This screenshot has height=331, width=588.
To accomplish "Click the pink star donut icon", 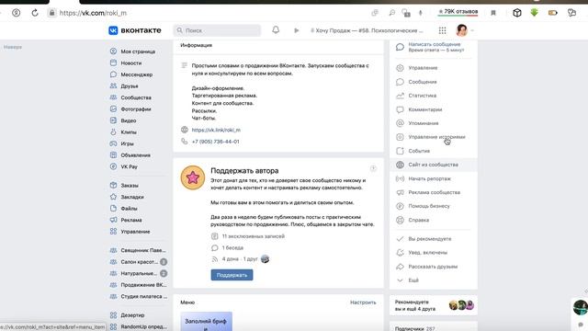I will click(x=193, y=177).
